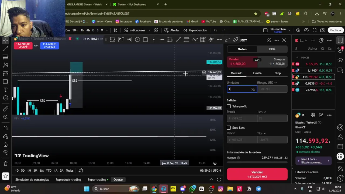Open the alerts clock icon in right sidebar
This screenshot has height=194, width=345.
[340, 49]
